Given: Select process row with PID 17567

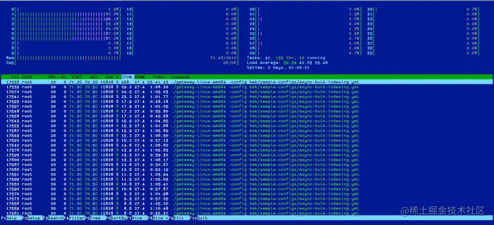Looking at the screenshot, I should 247,164.
